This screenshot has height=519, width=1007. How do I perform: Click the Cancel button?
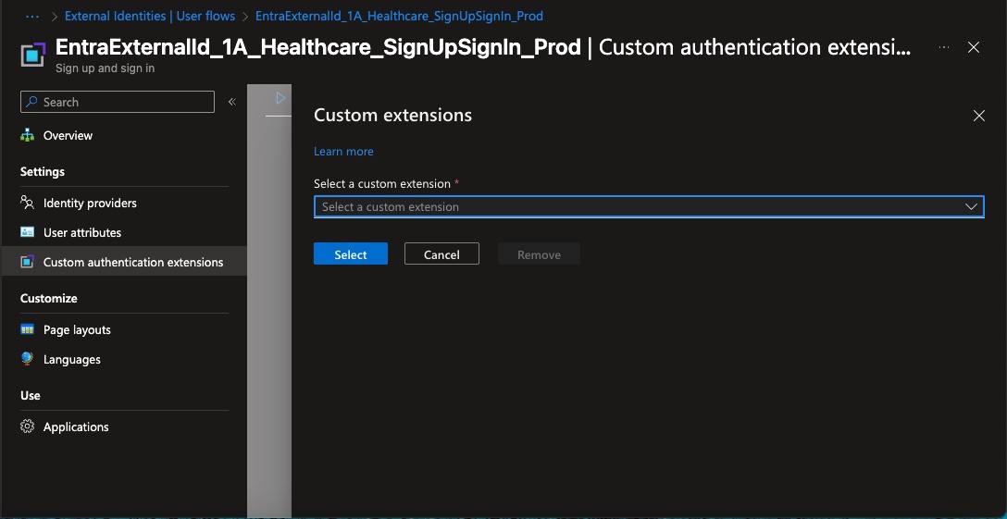(x=441, y=253)
